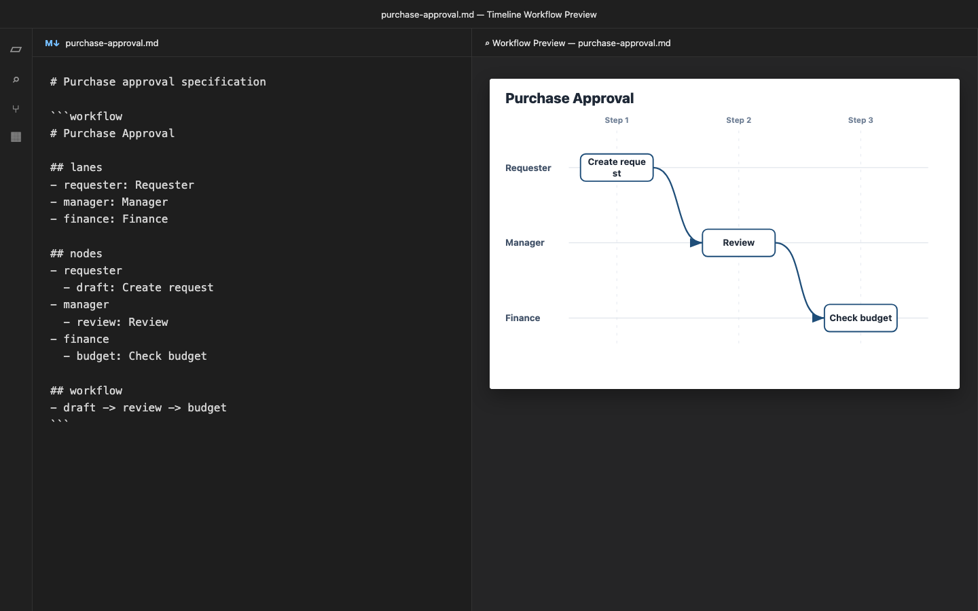Open the Explorer panel in the activity bar
Image resolution: width=978 pixels, height=611 pixels.
[x=16, y=50]
